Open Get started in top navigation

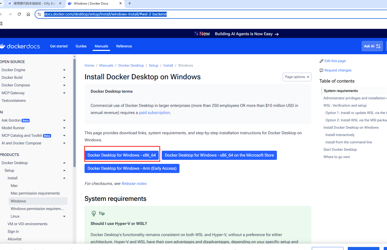(x=59, y=46)
